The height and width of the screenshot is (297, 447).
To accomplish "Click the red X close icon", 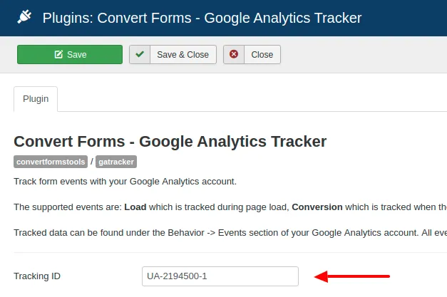I will (234, 55).
